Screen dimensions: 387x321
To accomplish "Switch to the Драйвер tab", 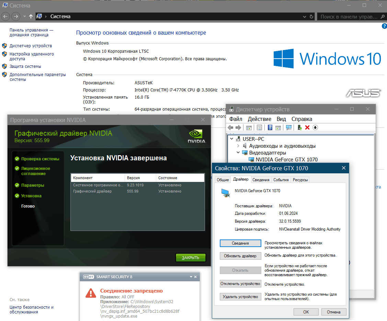I will (x=241, y=179).
